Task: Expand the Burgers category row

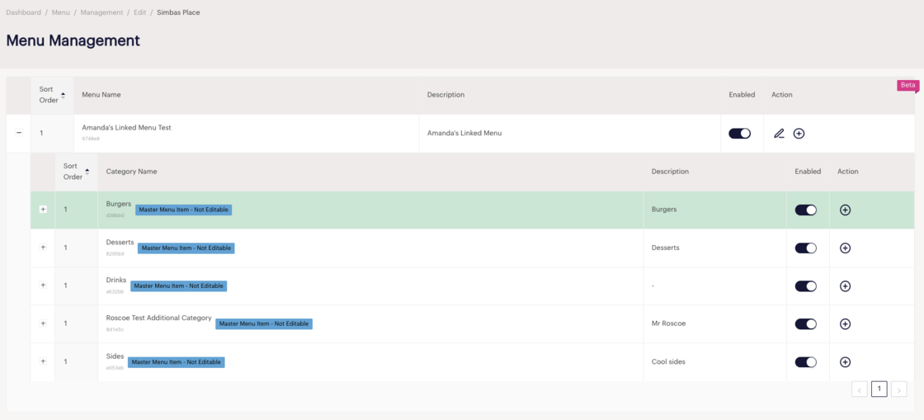Action: click(43, 210)
